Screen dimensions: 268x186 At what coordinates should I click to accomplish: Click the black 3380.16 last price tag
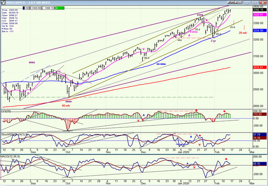coord(259,10)
